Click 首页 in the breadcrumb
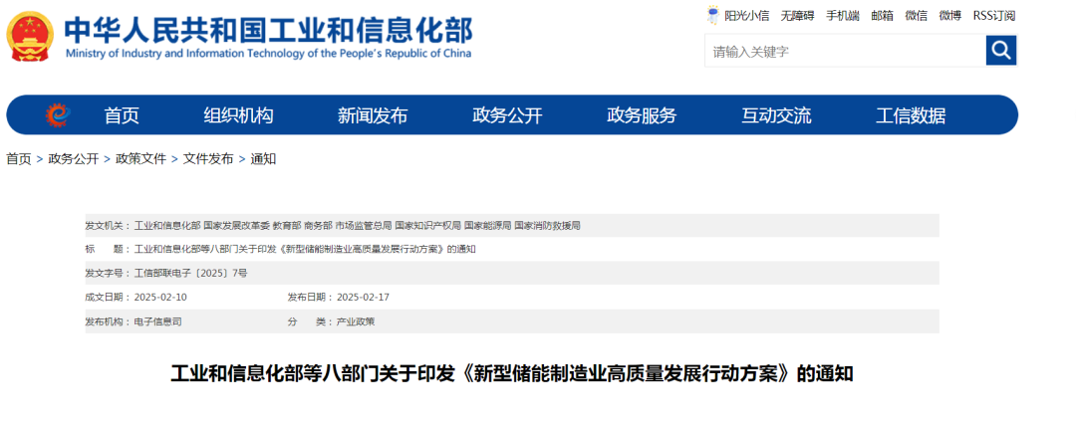Screen dimensions: 1076x425 pyautogui.click(x=19, y=159)
